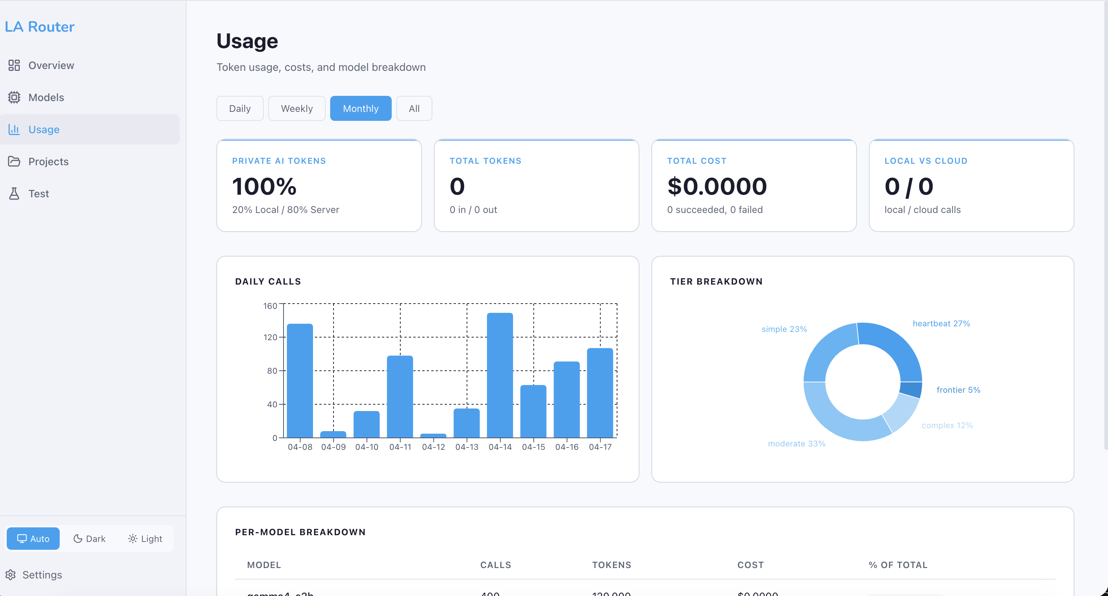Click '20% Local / 80% Server' text
Viewport: 1108px width, 596px height.
(x=286, y=210)
